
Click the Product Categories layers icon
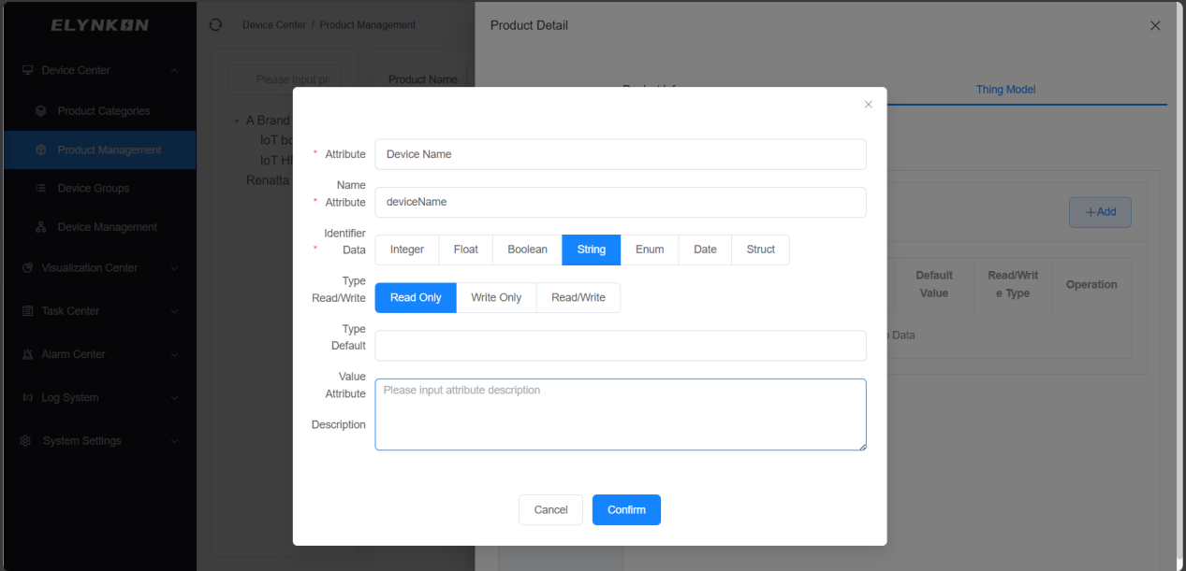[x=41, y=110]
